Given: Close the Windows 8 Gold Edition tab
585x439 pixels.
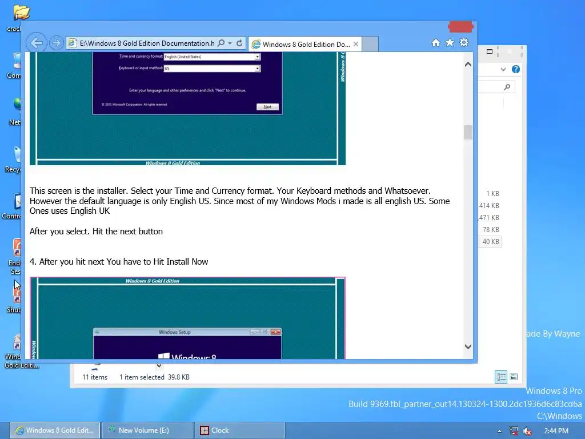Looking at the screenshot, I should coord(356,44).
